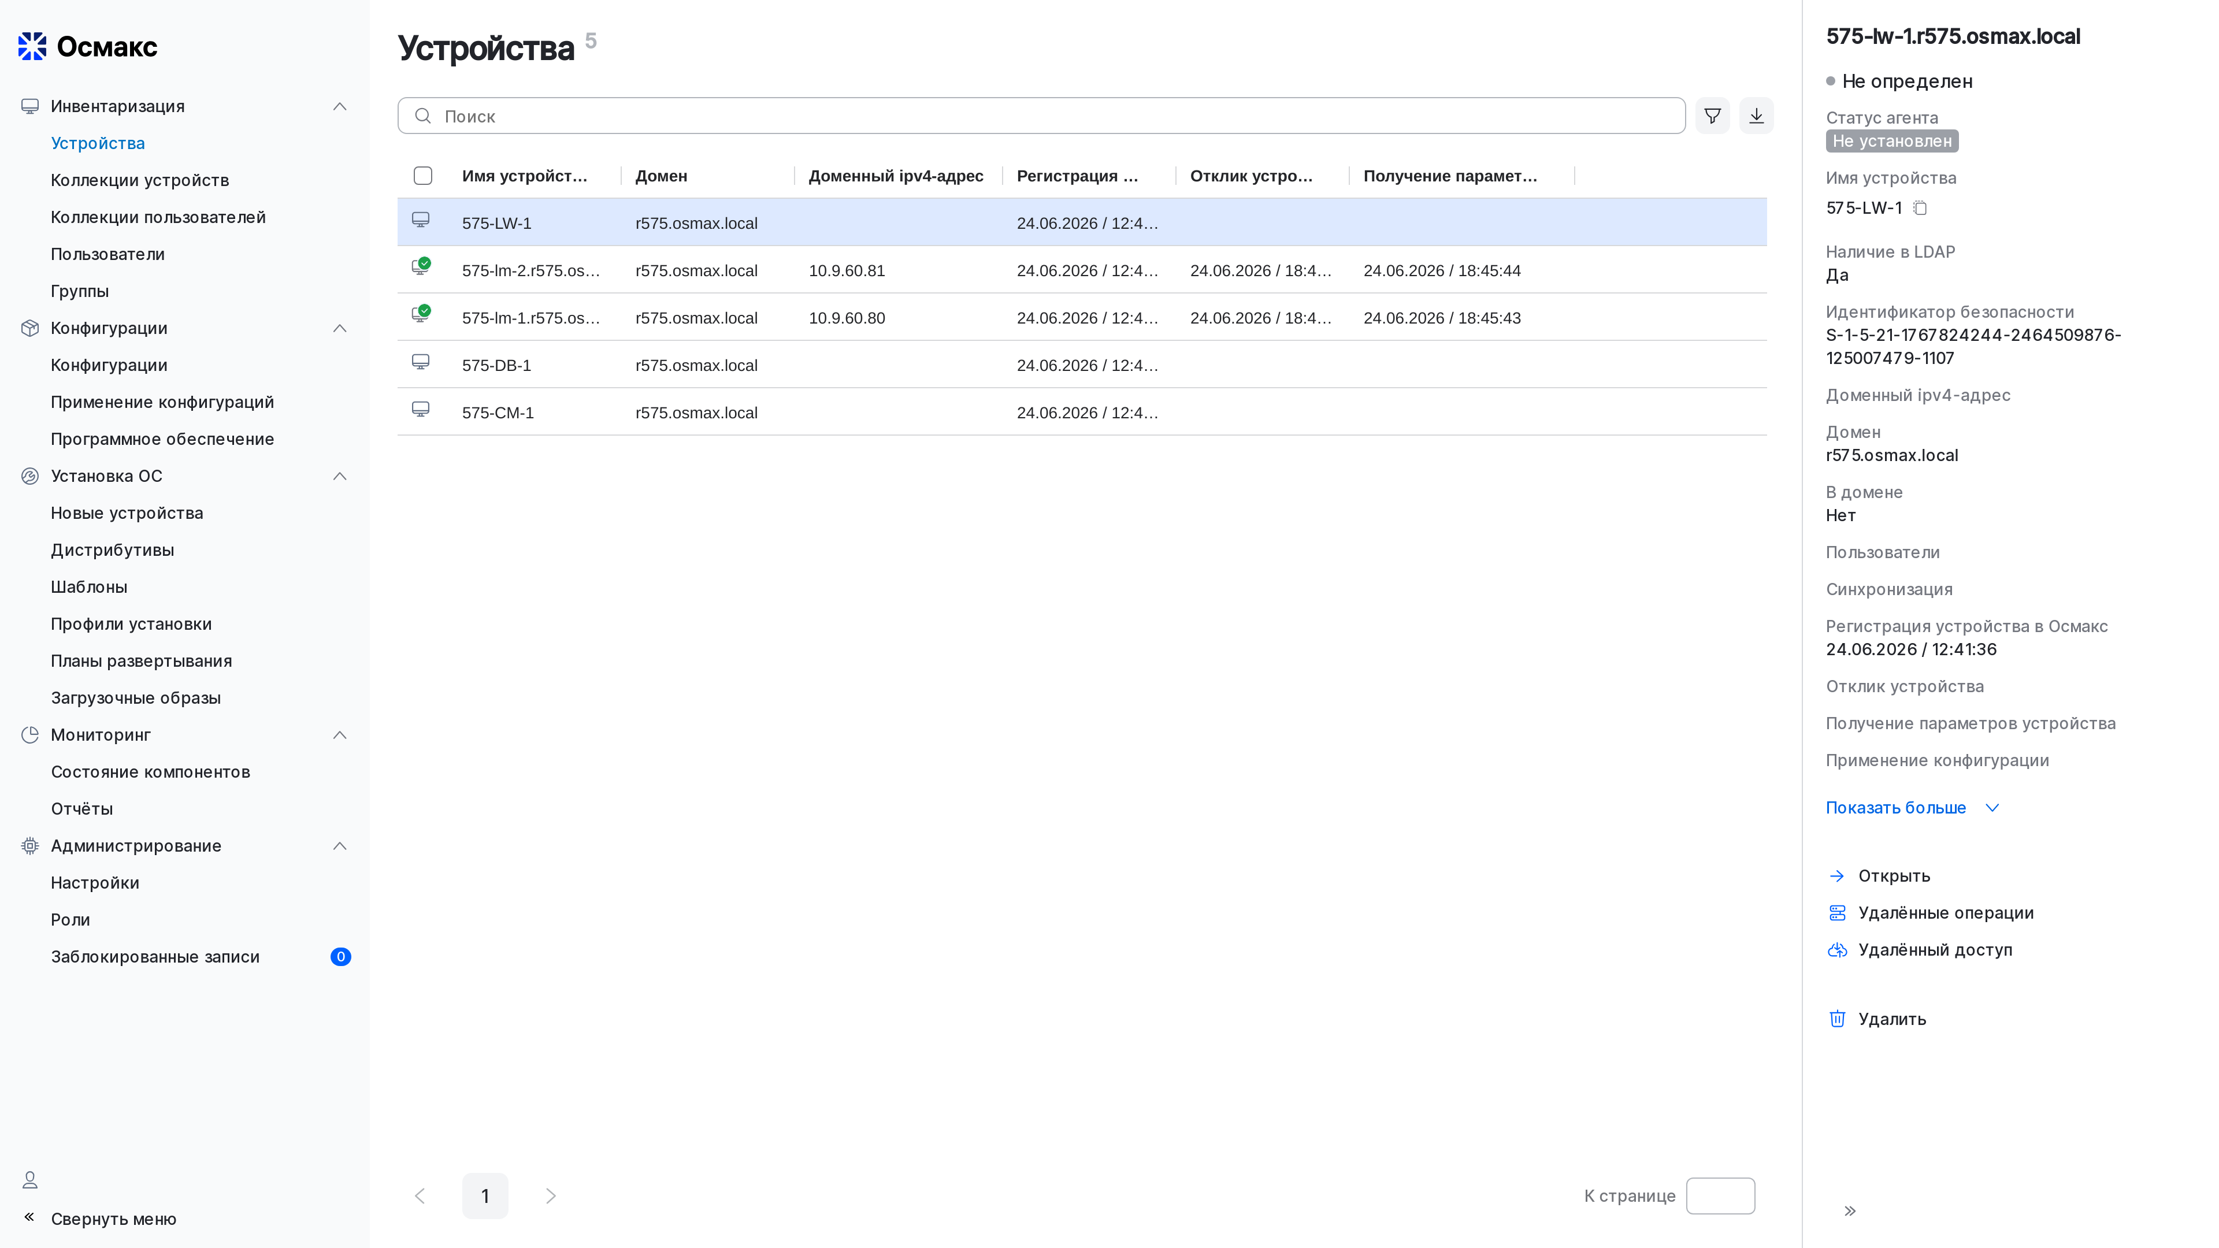Open Устройства menu item
The image size is (2219, 1248).
click(97, 143)
